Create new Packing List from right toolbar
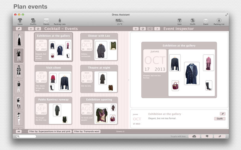This screenshot has width=241, height=150. (219, 21)
